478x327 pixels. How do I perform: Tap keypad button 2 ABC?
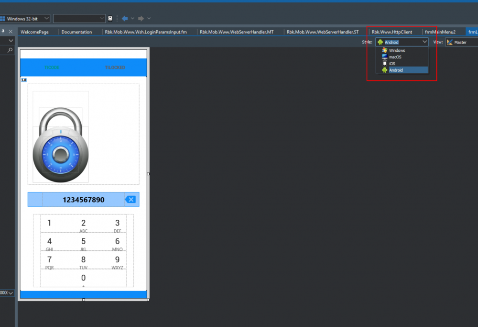(83, 226)
